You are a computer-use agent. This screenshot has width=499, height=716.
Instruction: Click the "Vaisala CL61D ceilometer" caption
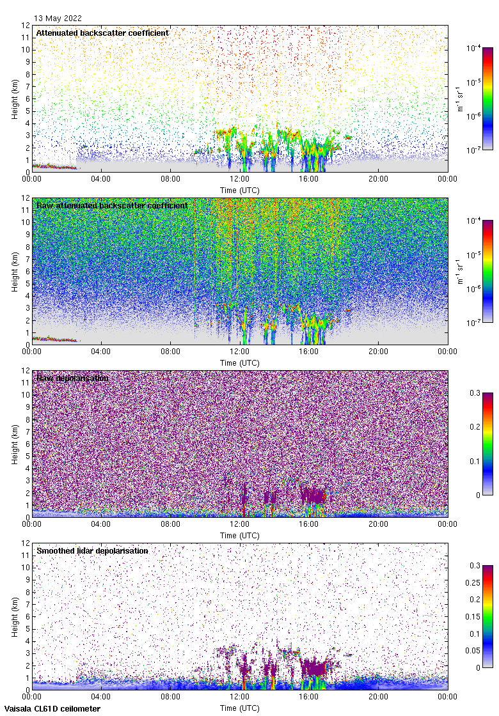coord(52,709)
